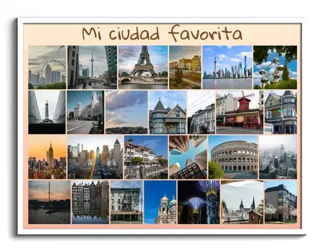Select the foggy grey city skyline photo

click(278, 157)
